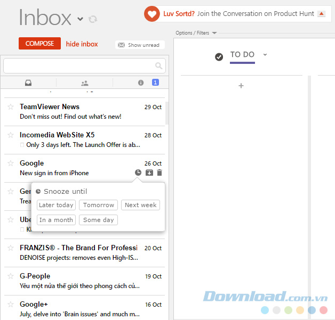Star the FRANZIS email

point(11,248)
